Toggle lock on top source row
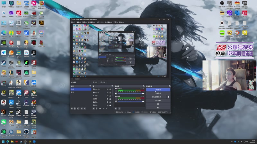Screen dimensions: 257x144 click(x=110, y=89)
